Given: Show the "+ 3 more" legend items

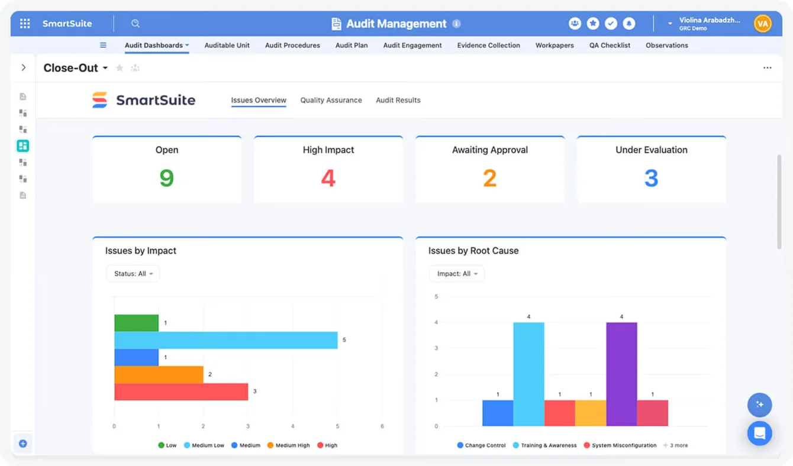Looking at the screenshot, I should point(675,445).
